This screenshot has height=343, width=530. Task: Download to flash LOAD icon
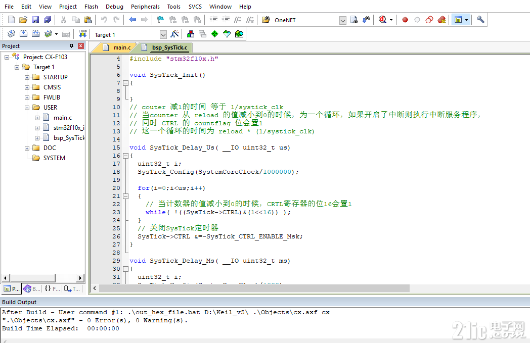82,34
